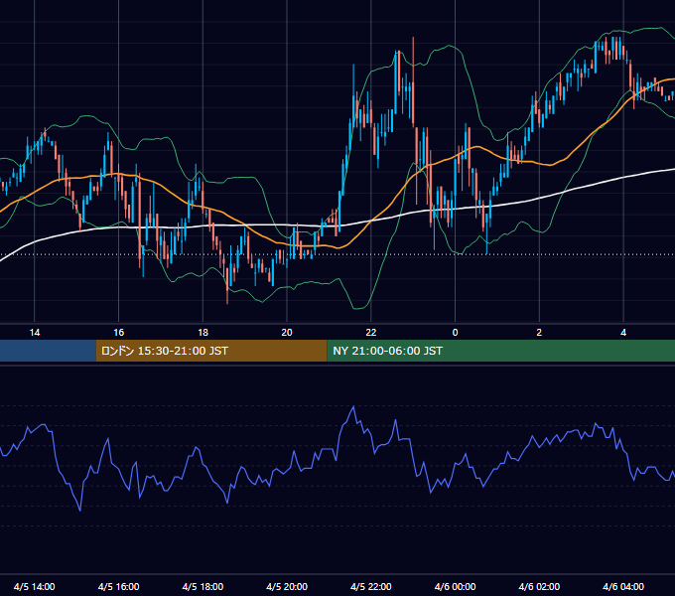
Task: Click the oscillator lowest trough after 4/5 14:00
Action: [x=80, y=511]
